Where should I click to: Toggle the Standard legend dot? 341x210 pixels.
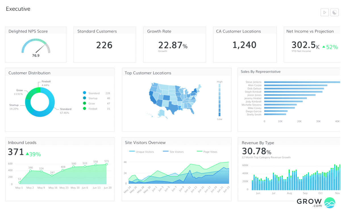coord(84,93)
